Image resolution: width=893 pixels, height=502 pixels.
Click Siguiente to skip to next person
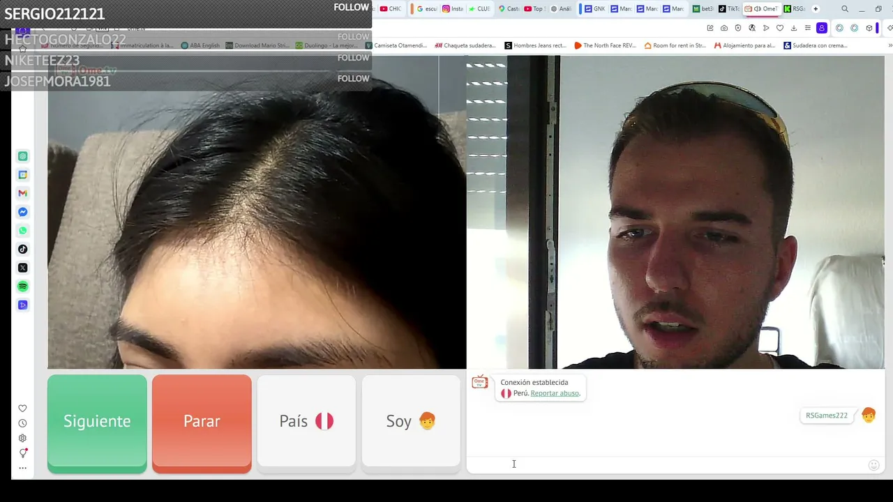coord(97,424)
